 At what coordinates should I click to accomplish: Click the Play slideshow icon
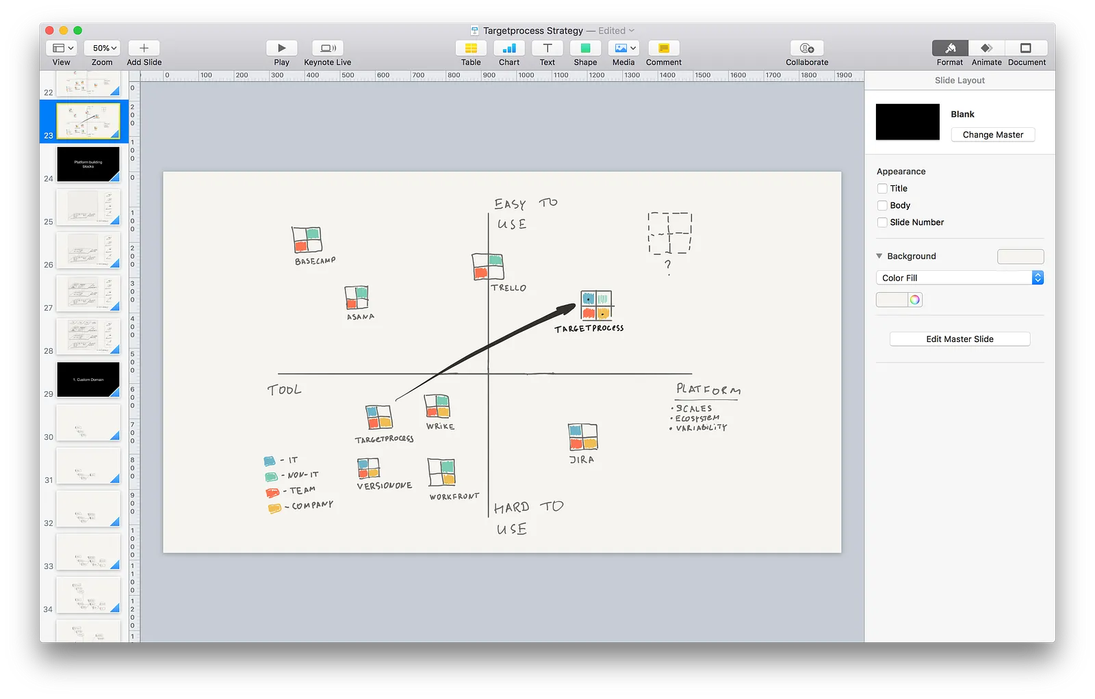pyautogui.click(x=281, y=48)
